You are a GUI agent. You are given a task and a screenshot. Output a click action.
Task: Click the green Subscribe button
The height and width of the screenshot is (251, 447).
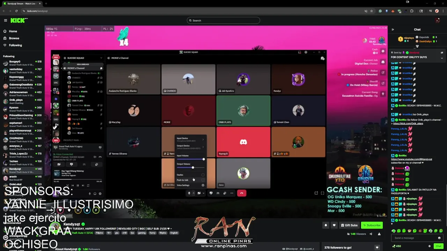372,225
